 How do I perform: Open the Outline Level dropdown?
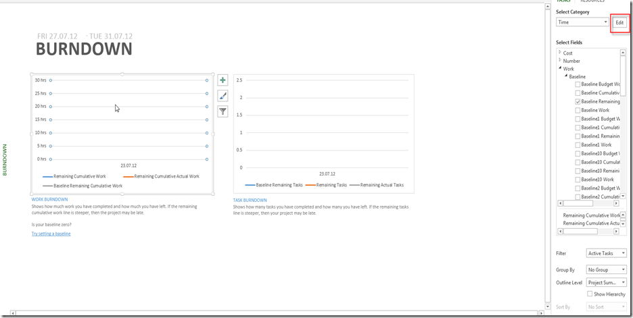tap(606, 282)
